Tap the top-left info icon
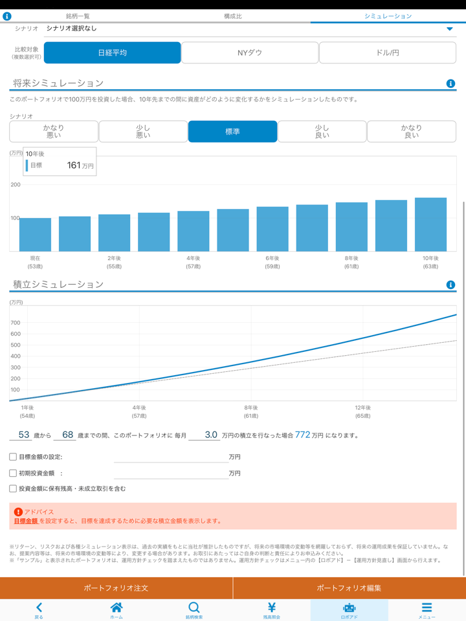 coord(7,16)
